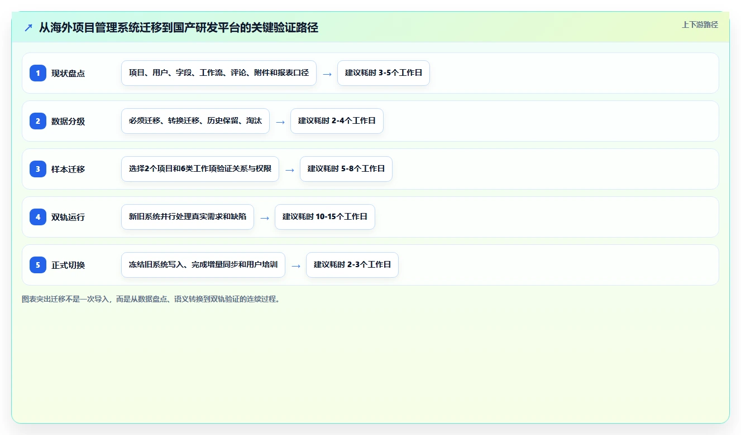Click the box 冻结旧系统写入、完成增量同步和用户培训
This screenshot has height=435, width=741.
pyautogui.click(x=203, y=265)
